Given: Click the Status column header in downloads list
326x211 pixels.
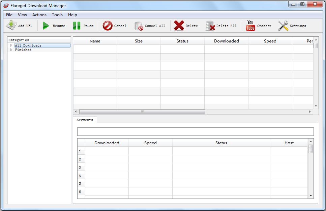Looking at the screenshot, I should [x=182, y=41].
